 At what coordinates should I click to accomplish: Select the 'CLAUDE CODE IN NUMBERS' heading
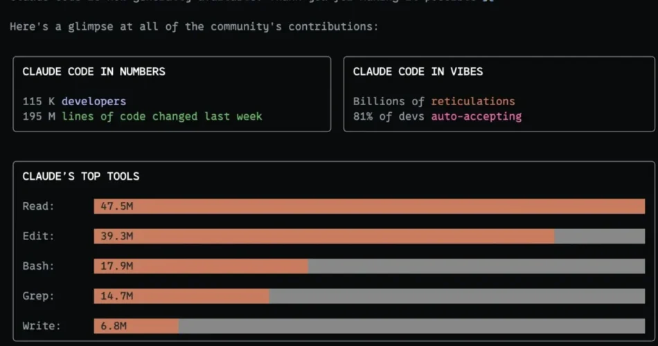tap(94, 71)
